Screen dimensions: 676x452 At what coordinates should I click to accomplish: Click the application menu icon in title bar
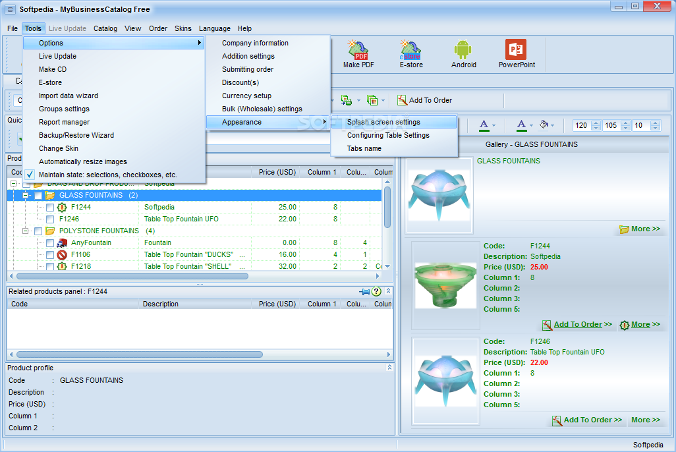click(11, 9)
